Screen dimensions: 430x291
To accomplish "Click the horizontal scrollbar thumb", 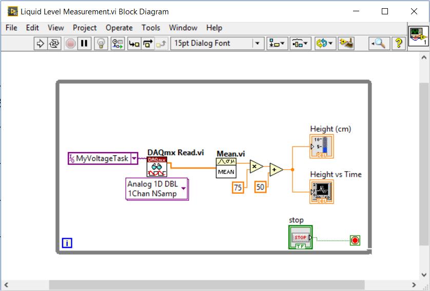I will click(207, 285).
